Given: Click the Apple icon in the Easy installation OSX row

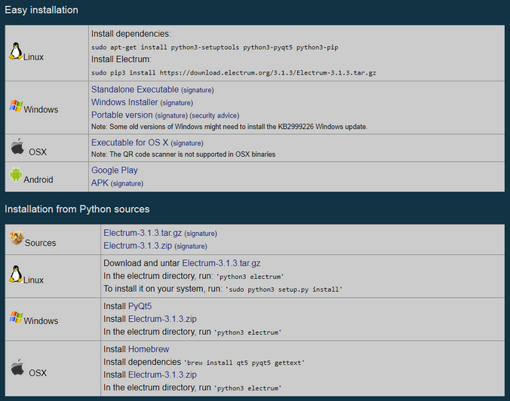Looking at the screenshot, I should [17, 146].
